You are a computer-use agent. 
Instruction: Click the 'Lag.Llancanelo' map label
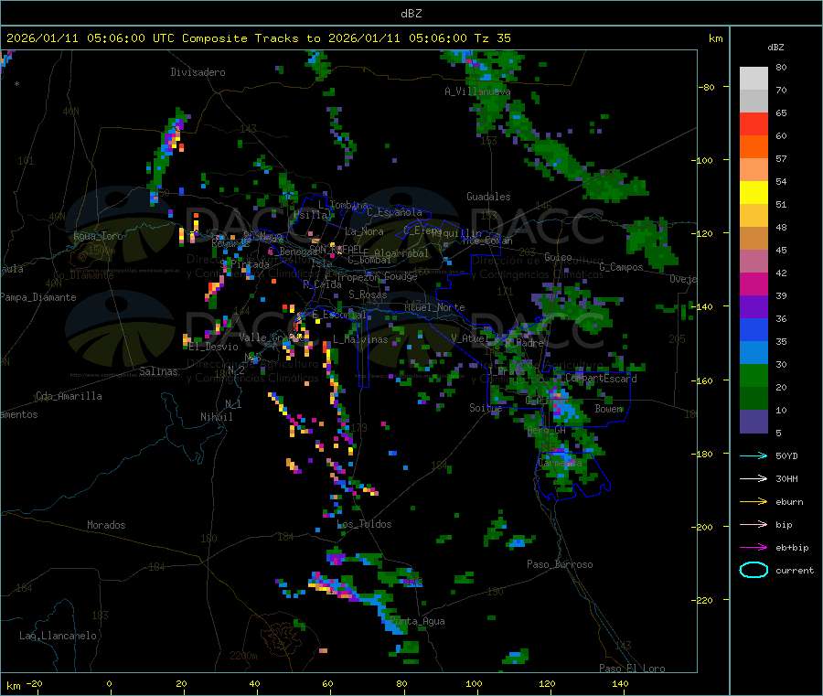point(58,636)
